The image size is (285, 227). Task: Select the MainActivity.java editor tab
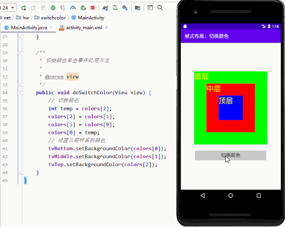(26, 28)
